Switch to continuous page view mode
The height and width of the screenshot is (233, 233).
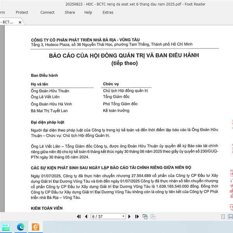230,217
